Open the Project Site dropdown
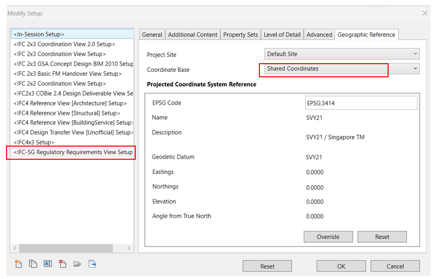 (x=342, y=54)
